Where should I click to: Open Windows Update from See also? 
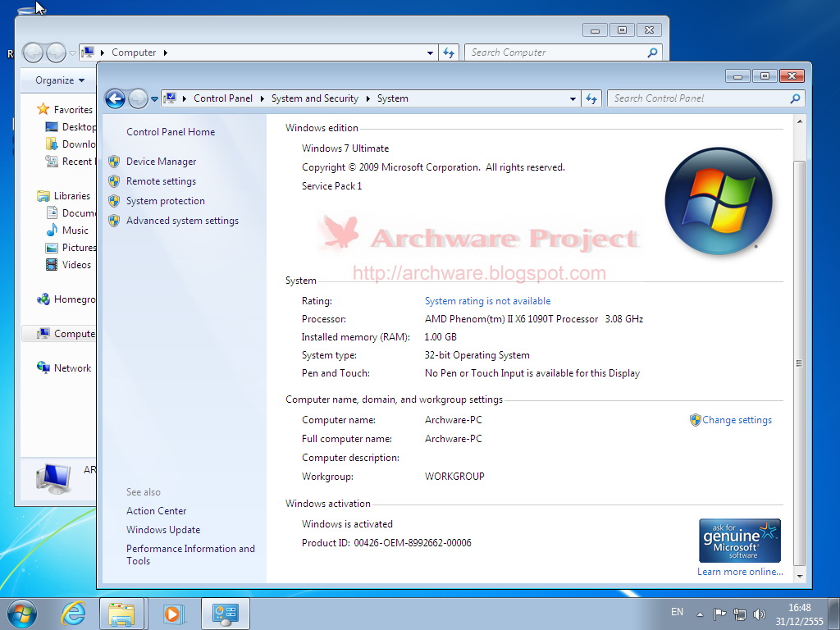point(162,529)
